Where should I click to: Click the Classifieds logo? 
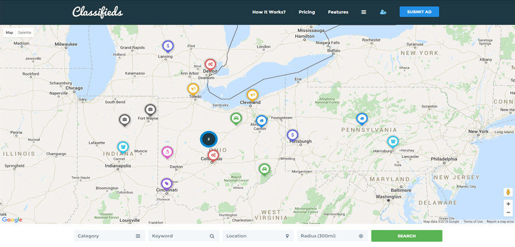click(x=98, y=12)
